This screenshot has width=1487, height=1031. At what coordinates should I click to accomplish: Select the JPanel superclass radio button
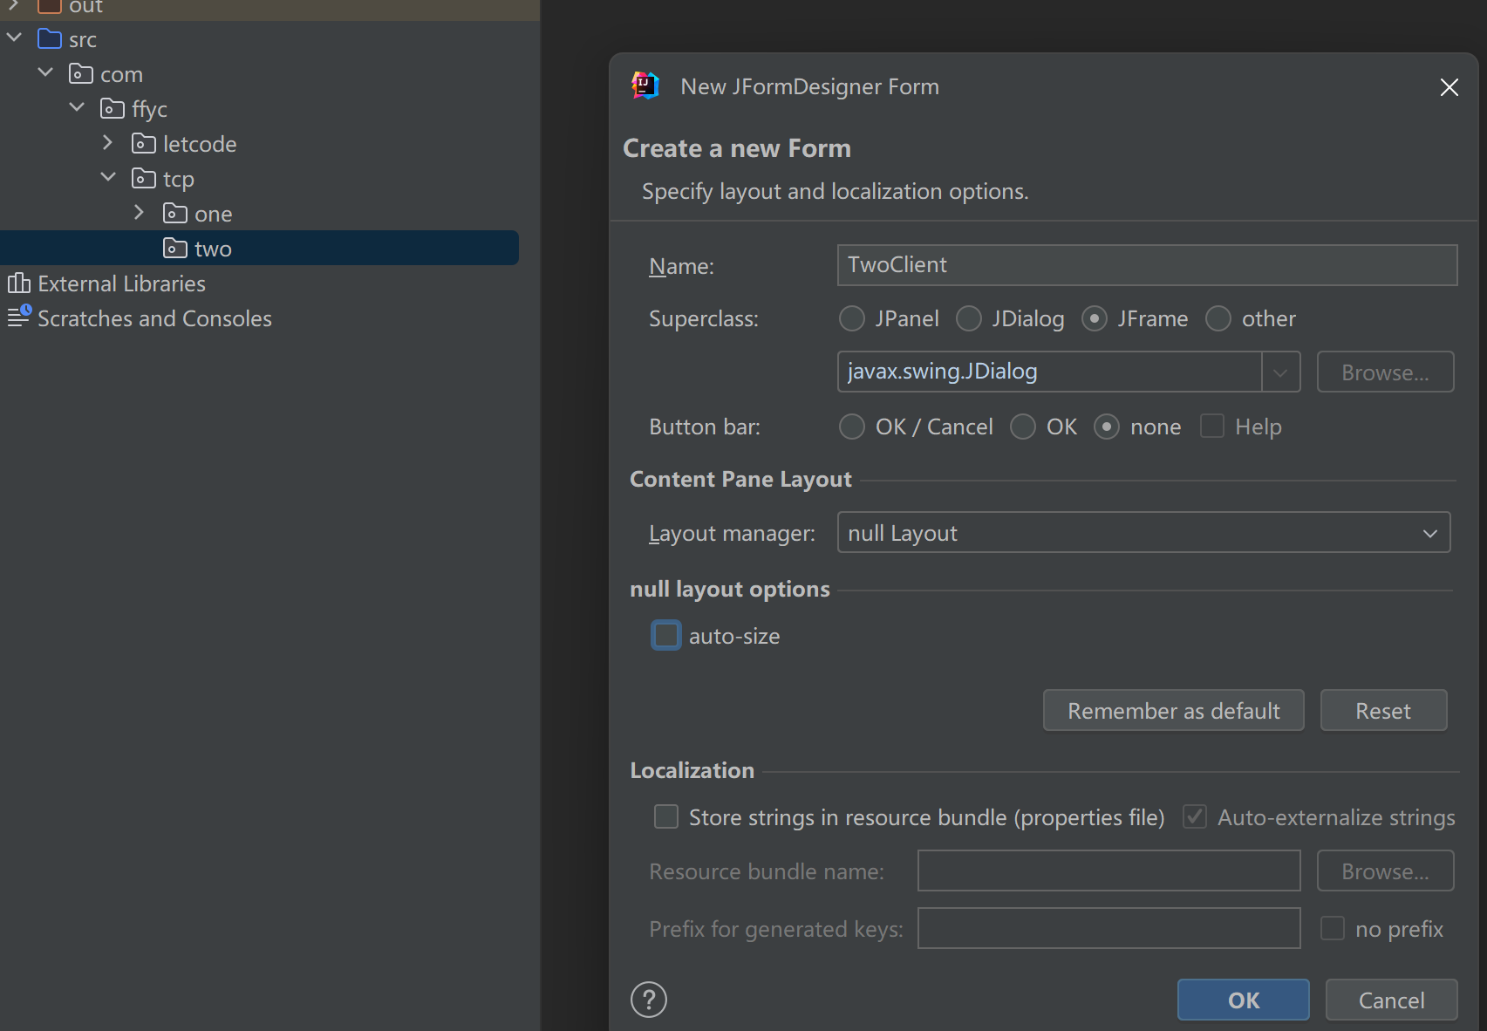852,318
